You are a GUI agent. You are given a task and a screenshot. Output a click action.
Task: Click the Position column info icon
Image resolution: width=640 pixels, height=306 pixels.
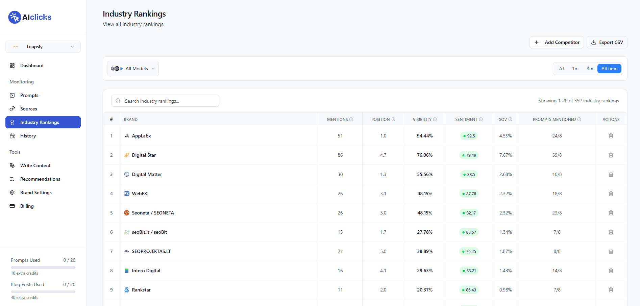coord(393,119)
